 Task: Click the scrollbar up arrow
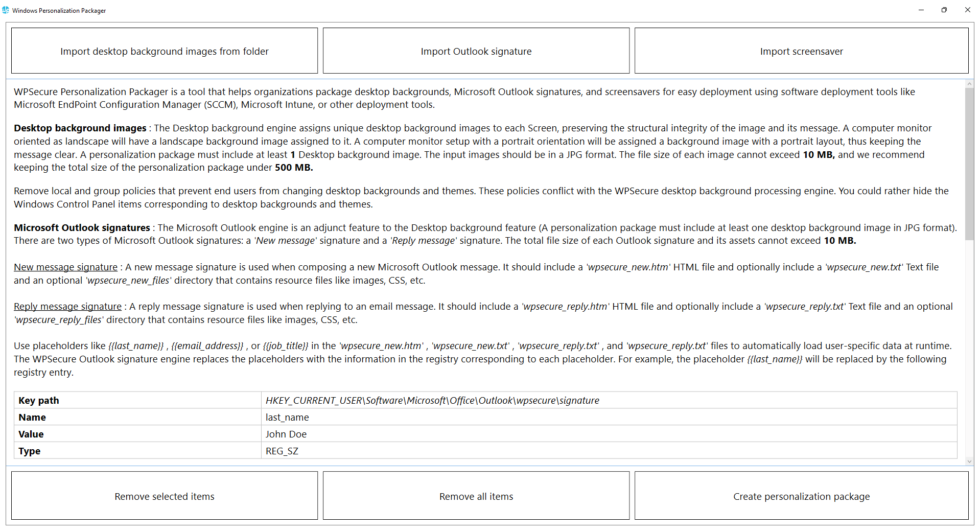tap(969, 83)
